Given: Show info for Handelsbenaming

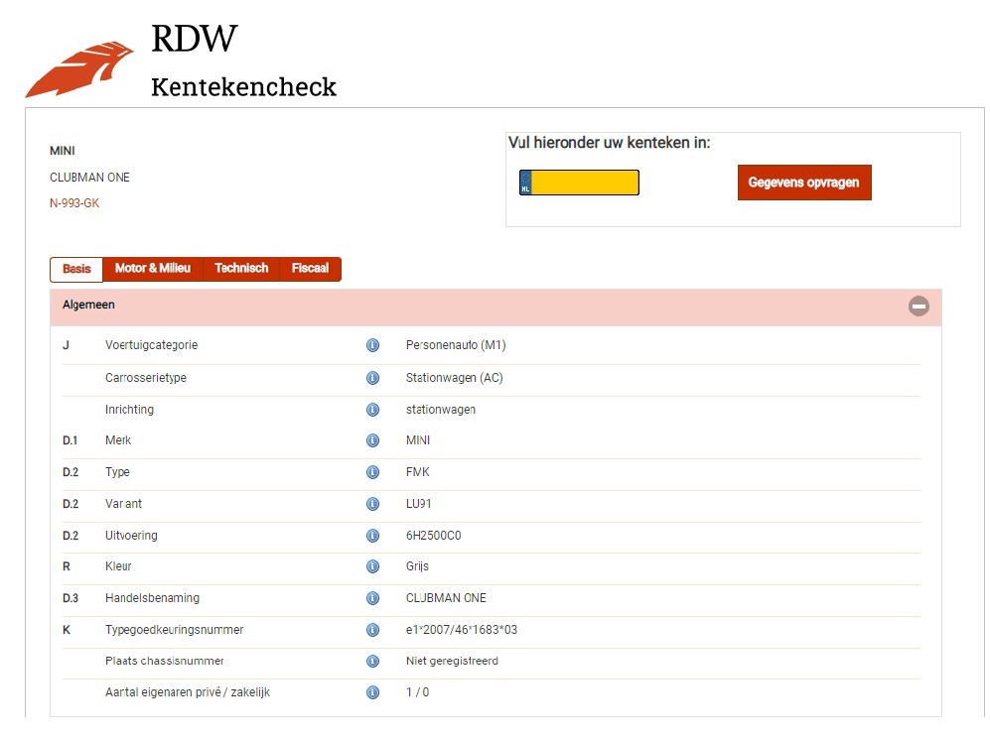Looking at the screenshot, I should [x=372, y=598].
